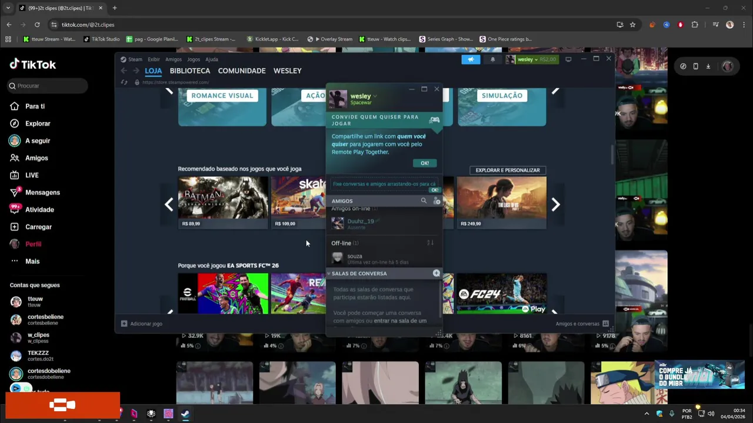The height and width of the screenshot is (423, 753).
Task: Open TikTok profile avatar top right
Action: click(728, 66)
